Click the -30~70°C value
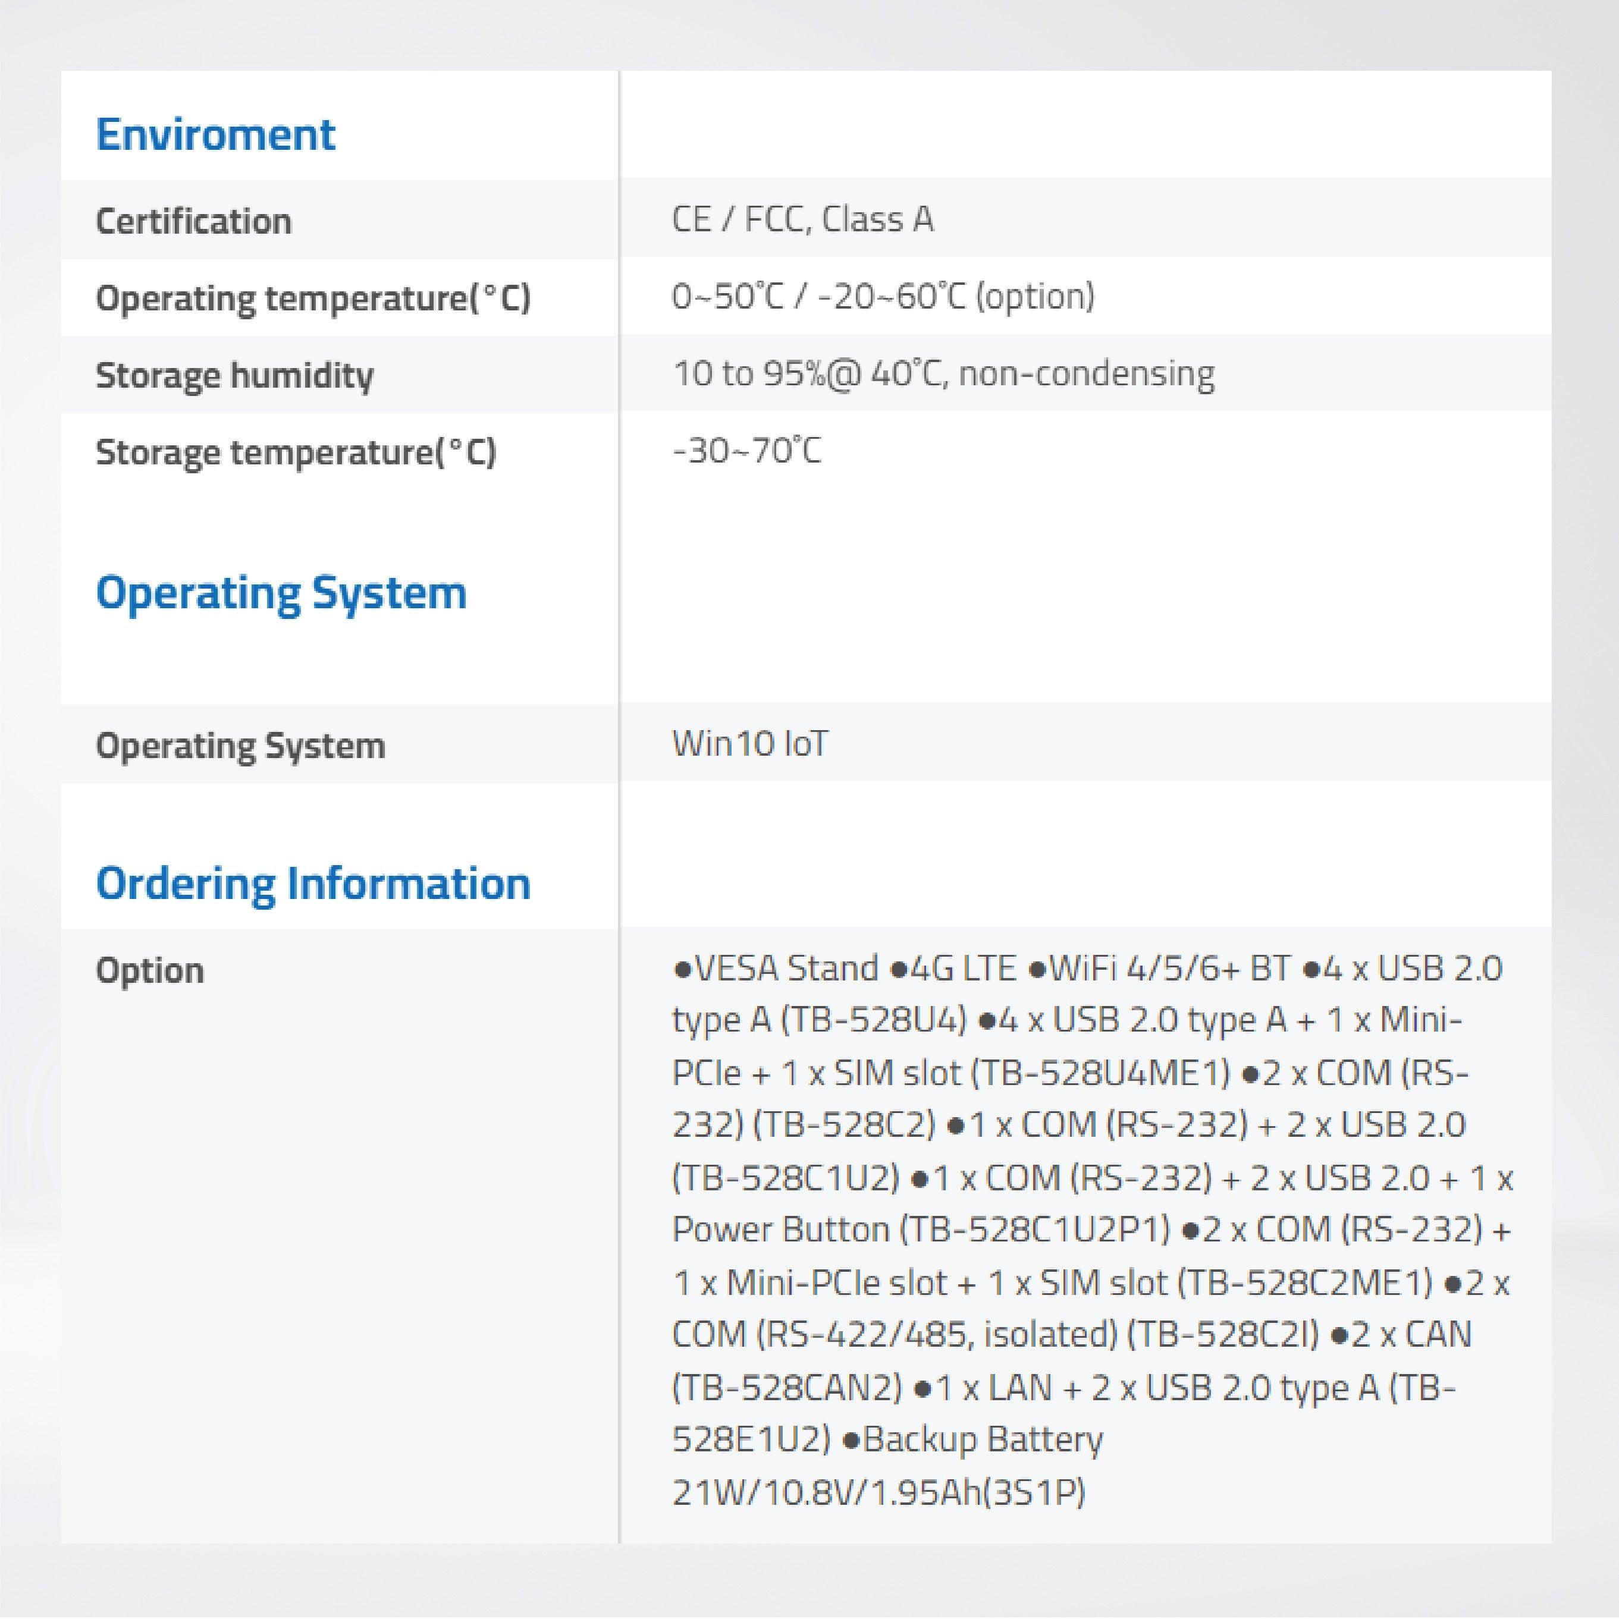Image resolution: width=1619 pixels, height=1619 pixels. click(x=747, y=450)
